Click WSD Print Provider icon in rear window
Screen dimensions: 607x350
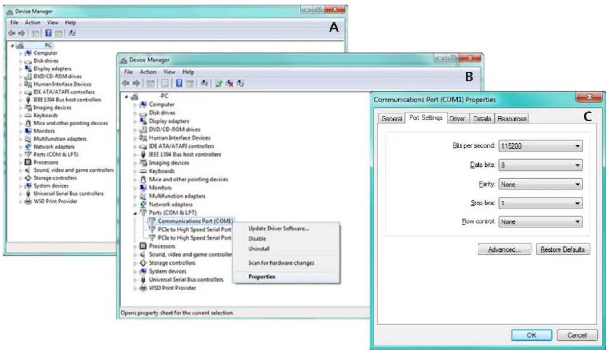(x=28, y=201)
